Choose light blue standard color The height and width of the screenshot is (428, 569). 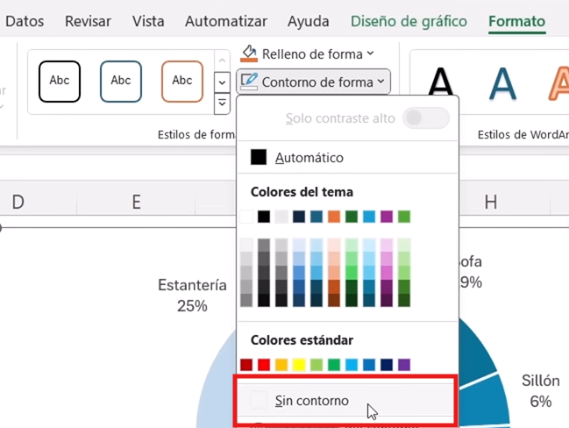click(352, 365)
